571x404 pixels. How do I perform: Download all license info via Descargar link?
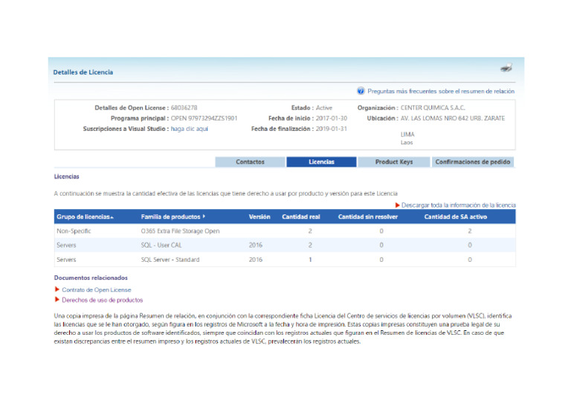point(459,205)
